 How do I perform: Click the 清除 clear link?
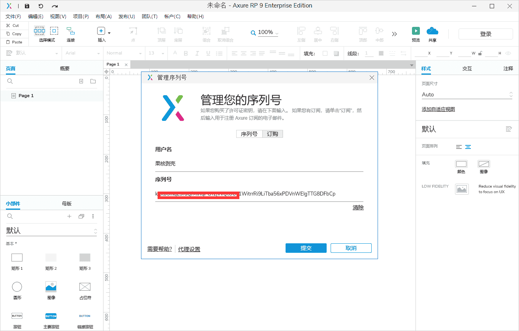(x=358, y=208)
